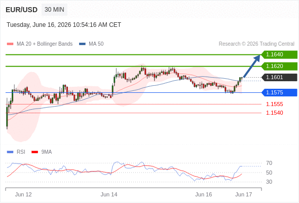The width and height of the screenshot is (299, 203).
Task: Click the Research Trading Central copyright text
Action: [x=256, y=44]
